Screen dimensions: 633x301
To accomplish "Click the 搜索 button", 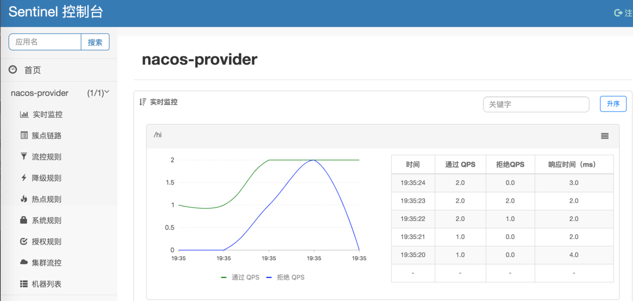I will [95, 42].
